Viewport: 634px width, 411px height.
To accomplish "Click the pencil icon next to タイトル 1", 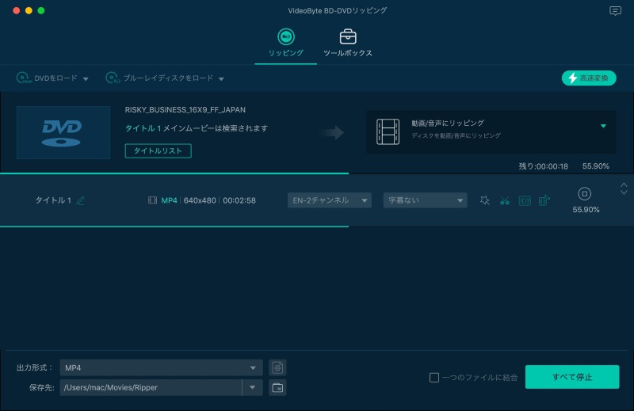I will (x=80, y=200).
